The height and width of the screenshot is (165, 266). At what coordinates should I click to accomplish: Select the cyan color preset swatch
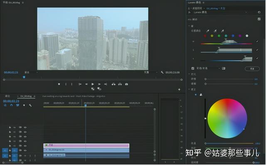[x=226, y=36]
